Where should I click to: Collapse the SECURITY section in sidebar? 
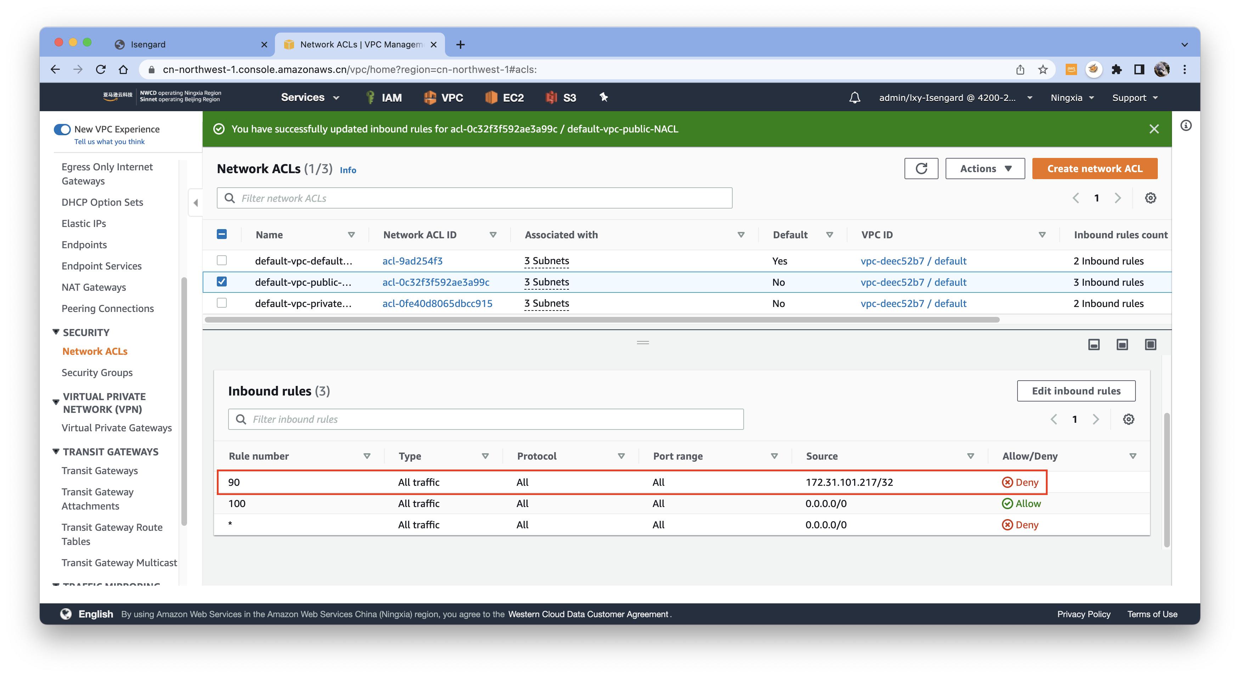point(56,332)
